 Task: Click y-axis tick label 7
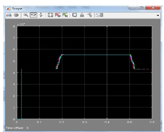coord(14,38)
